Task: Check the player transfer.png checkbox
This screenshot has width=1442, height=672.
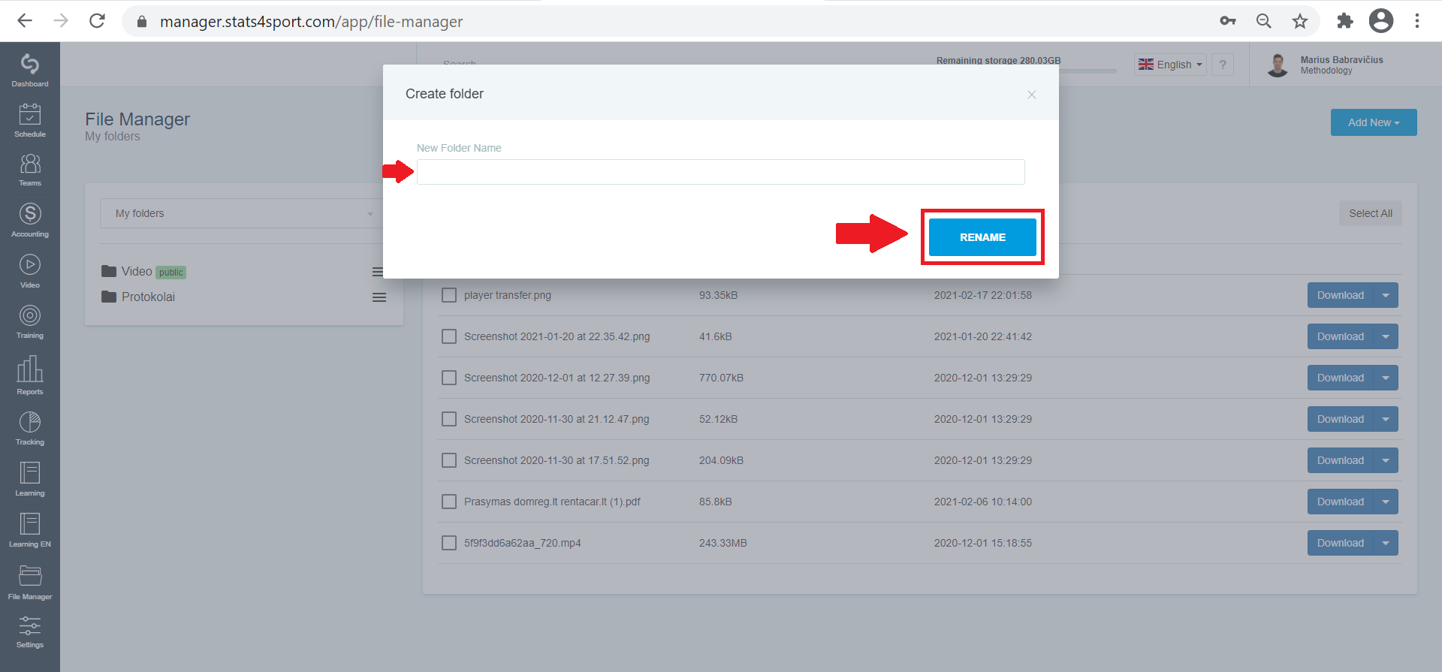Action: (449, 295)
